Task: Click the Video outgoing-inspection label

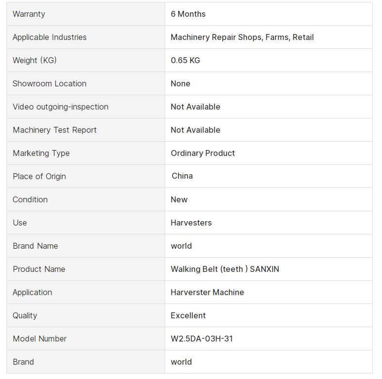Action: coord(60,107)
